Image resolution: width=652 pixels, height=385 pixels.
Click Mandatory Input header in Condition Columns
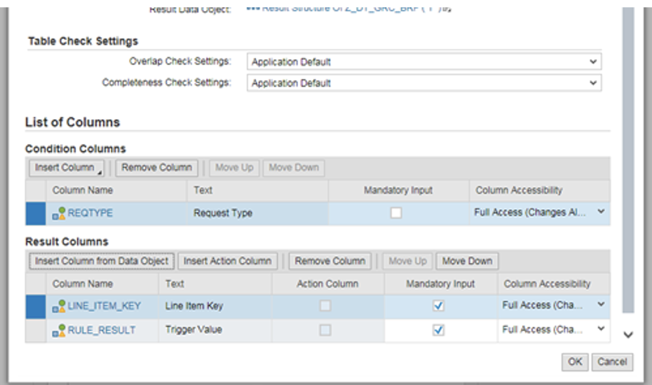(x=398, y=190)
